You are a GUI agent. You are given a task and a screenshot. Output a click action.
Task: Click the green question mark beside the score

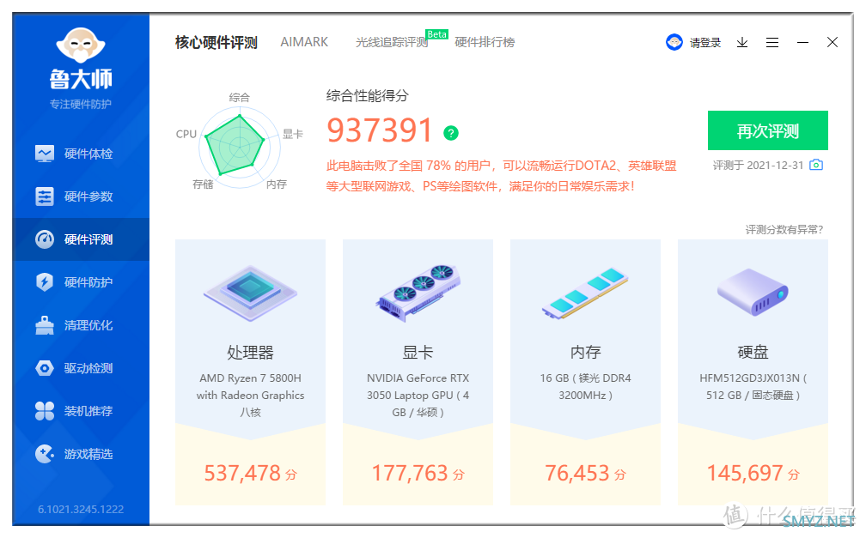pos(451,133)
